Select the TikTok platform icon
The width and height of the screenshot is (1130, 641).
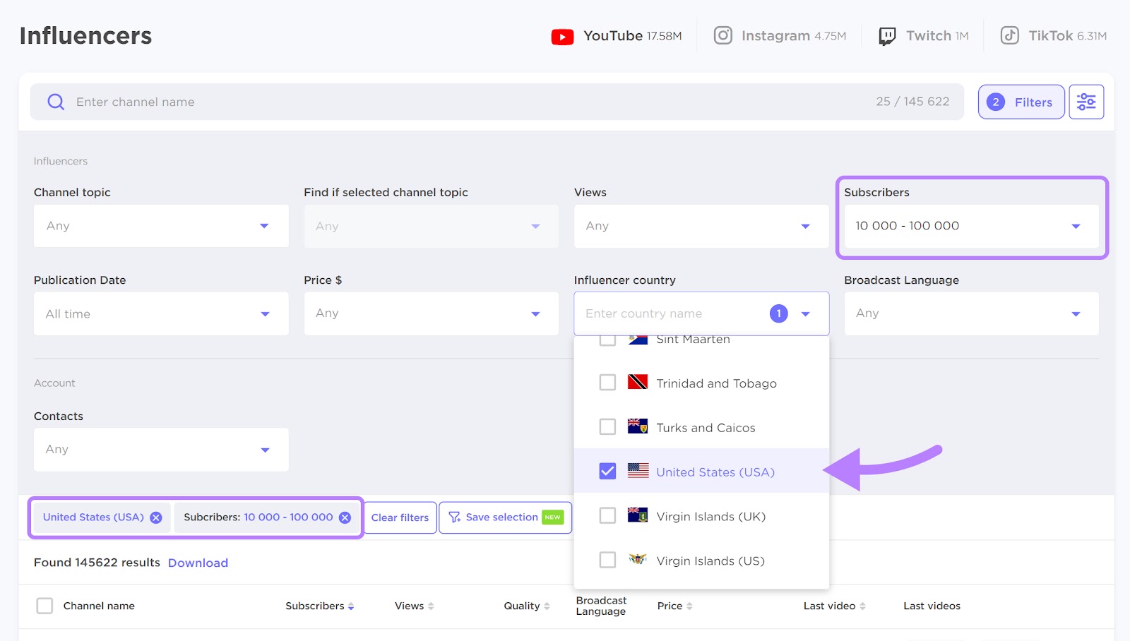pos(1010,35)
